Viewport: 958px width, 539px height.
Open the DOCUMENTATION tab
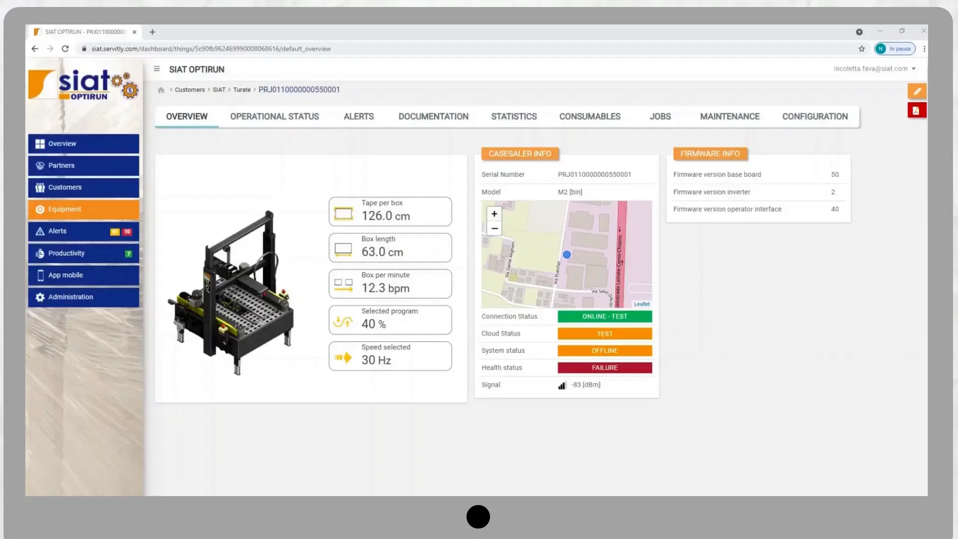[433, 116]
